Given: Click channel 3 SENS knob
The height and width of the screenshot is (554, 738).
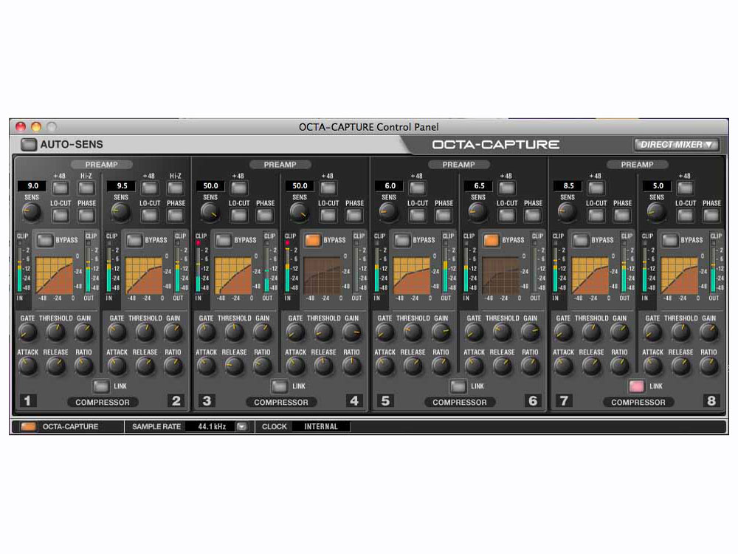Looking at the screenshot, I should click(x=210, y=213).
